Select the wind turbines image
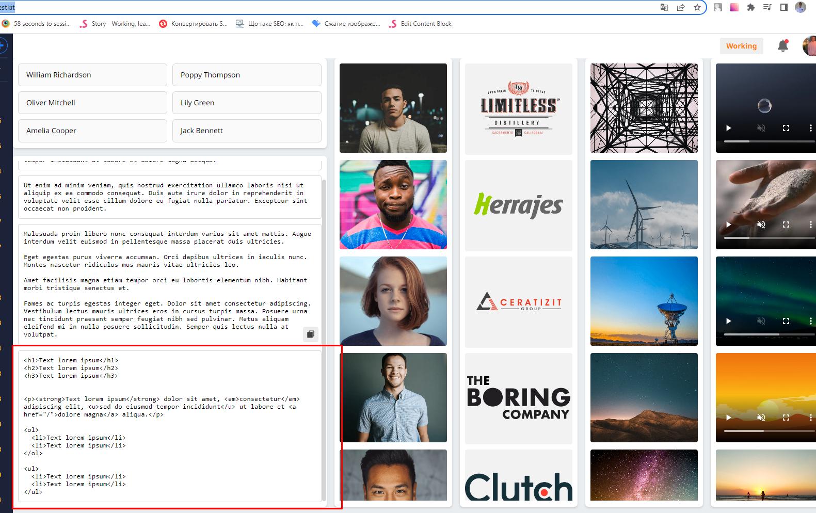816x513 pixels. (x=644, y=204)
